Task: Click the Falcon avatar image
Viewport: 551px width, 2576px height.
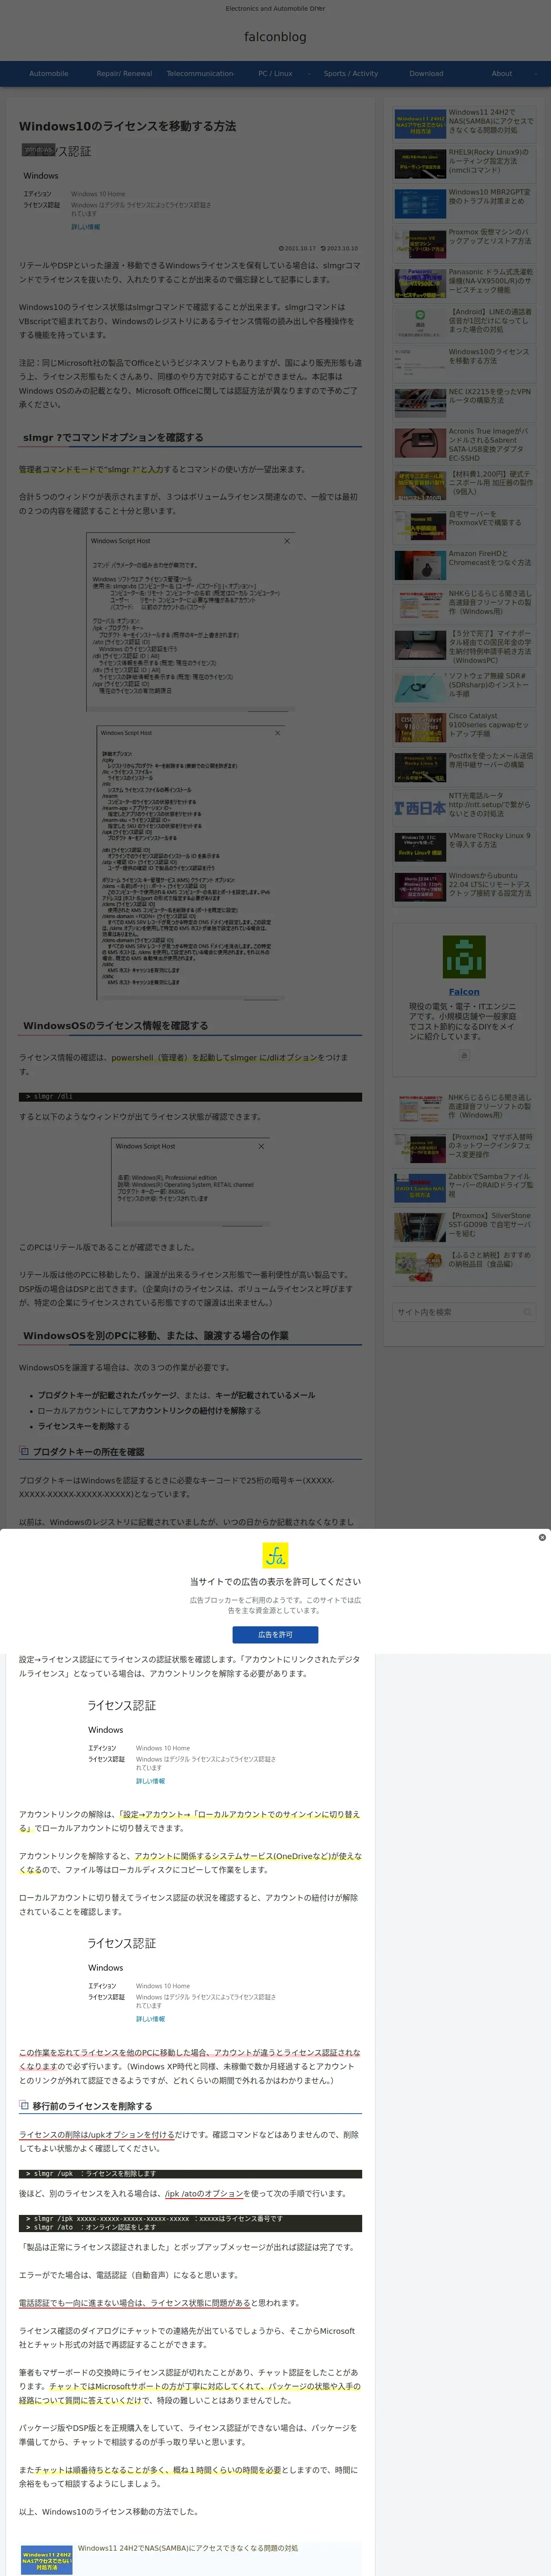Action: click(x=464, y=957)
